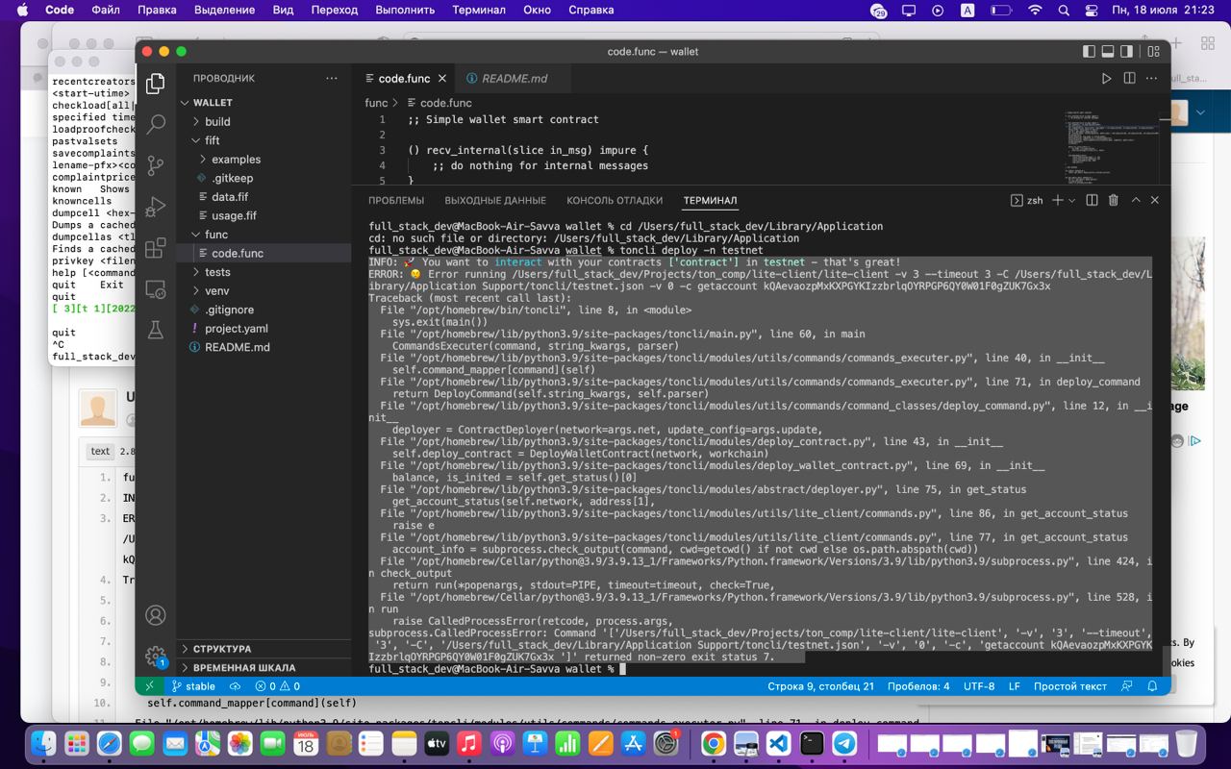Switch to the ПРОБЛЕМЫ panel tab
Image resolution: width=1231 pixels, height=769 pixels.
396,200
